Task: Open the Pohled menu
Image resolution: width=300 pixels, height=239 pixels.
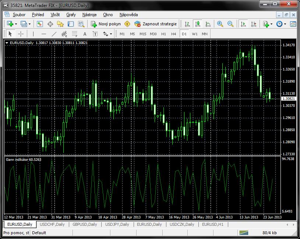Action: (38, 15)
